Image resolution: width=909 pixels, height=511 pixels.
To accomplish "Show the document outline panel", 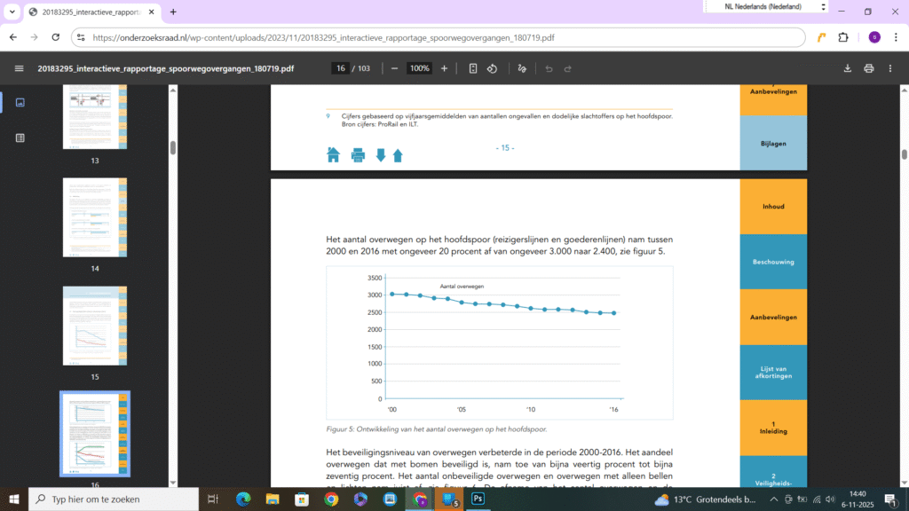I will [20, 138].
